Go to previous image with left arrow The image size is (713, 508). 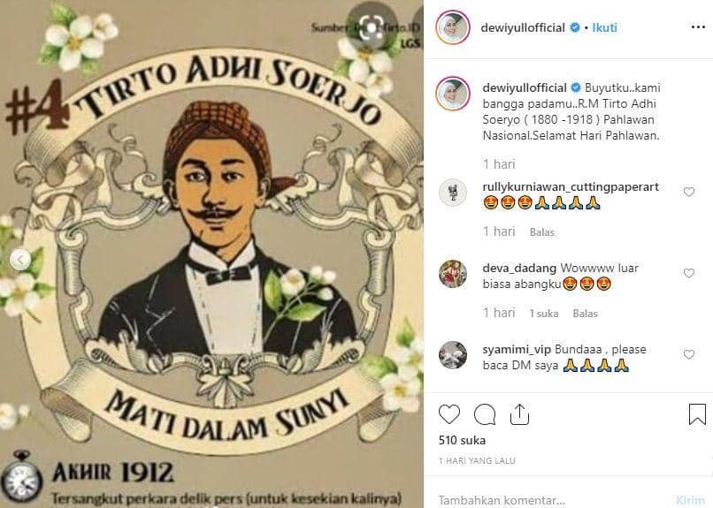pos(19,259)
